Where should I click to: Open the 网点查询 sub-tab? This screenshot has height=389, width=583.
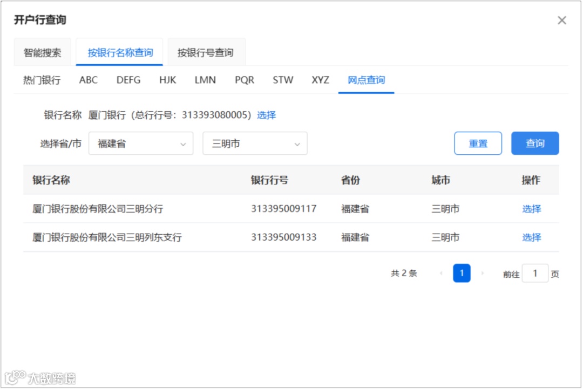pos(366,80)
